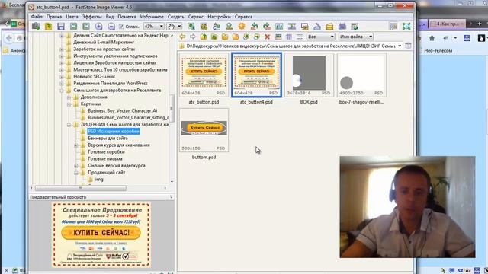Select the Новичок SEO-шник folder

pos(94,76)
